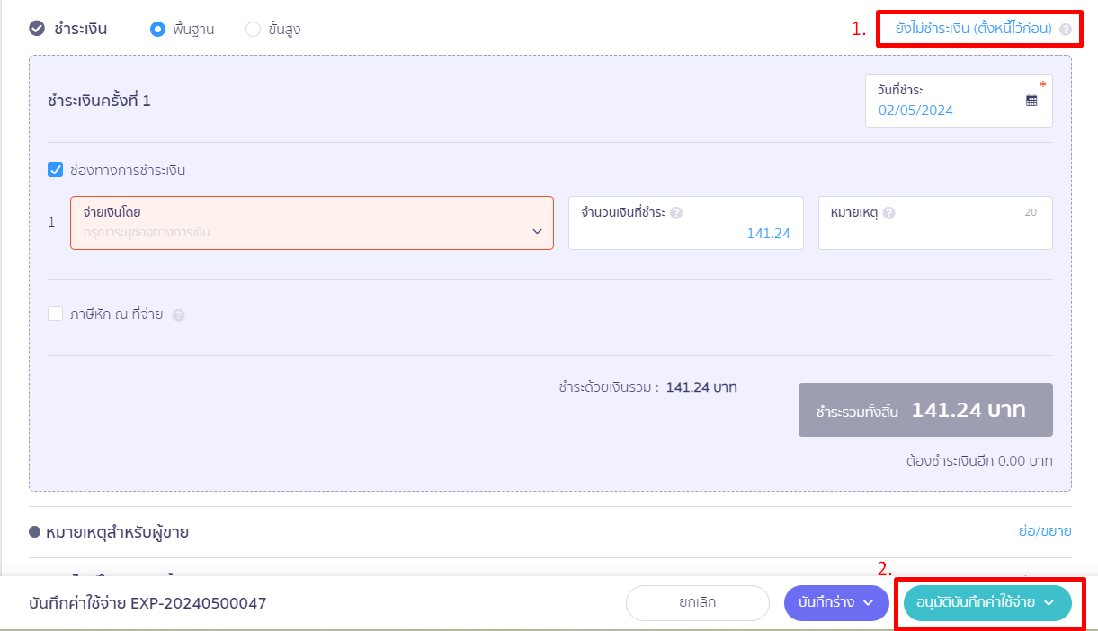
Task: Open the จ่ายเงินโดย payment channel dropdown
Action: pyautogui.click(x=312, y=223)
